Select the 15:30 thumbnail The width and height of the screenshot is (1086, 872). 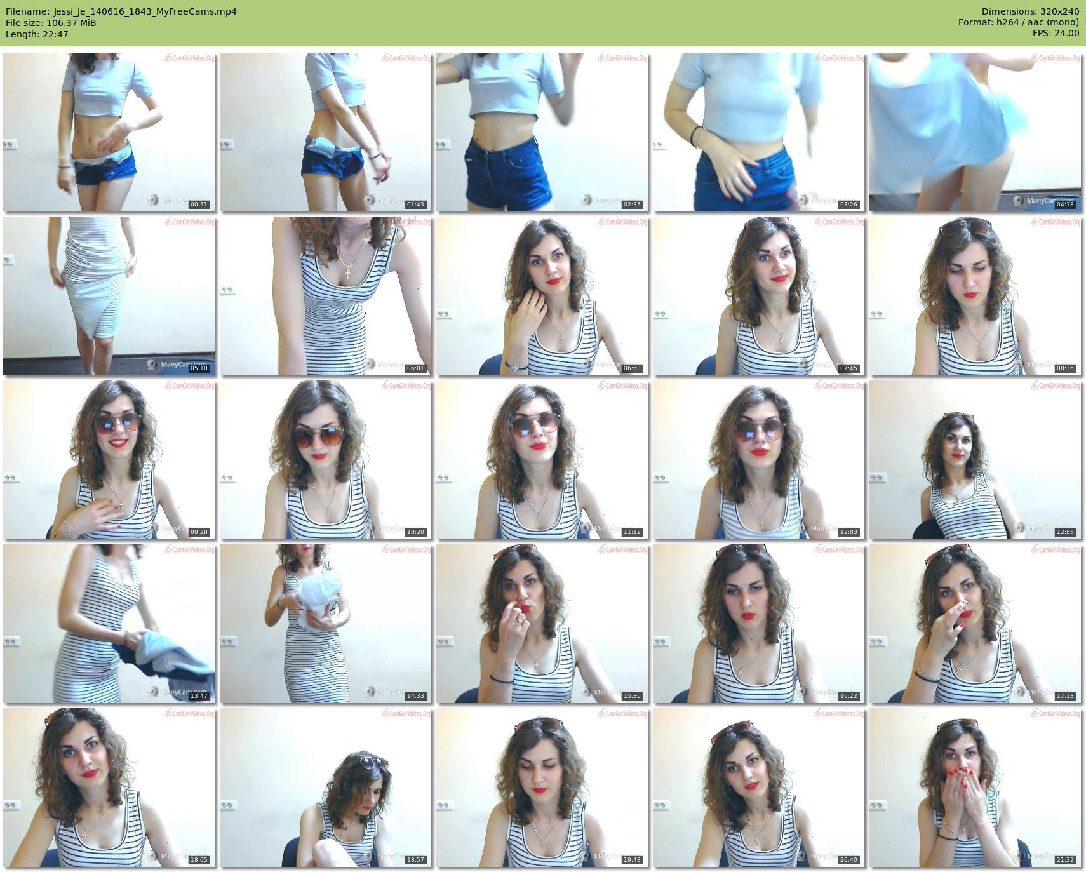coord(542,624)
